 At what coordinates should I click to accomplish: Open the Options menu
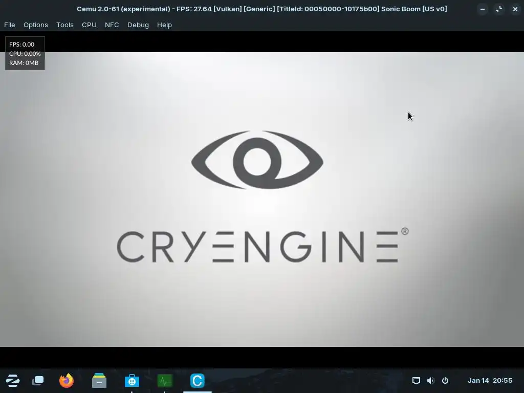pyautogui.click(x=35, y=25)
